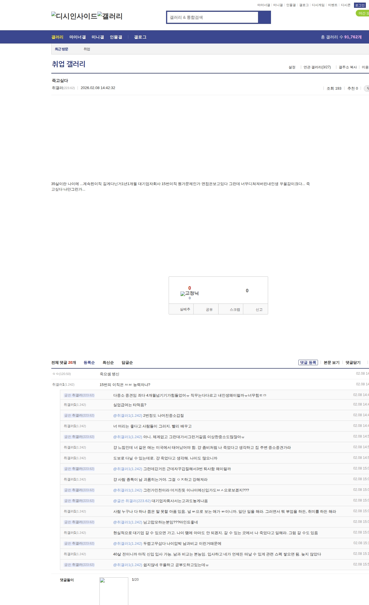Open the 갤로그 menu in the blue navigation bar
This screenshot has width=369, height=605.
click(140, 37)
